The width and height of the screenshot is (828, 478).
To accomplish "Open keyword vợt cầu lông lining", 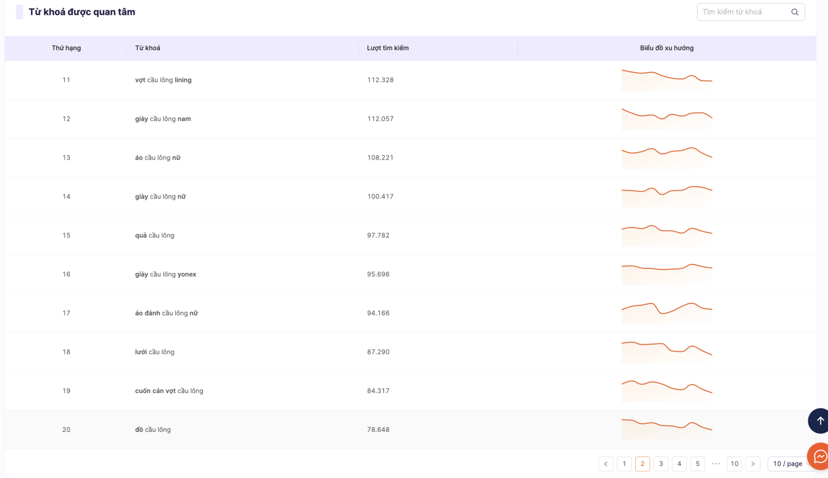I will click(x=163, y=80).
